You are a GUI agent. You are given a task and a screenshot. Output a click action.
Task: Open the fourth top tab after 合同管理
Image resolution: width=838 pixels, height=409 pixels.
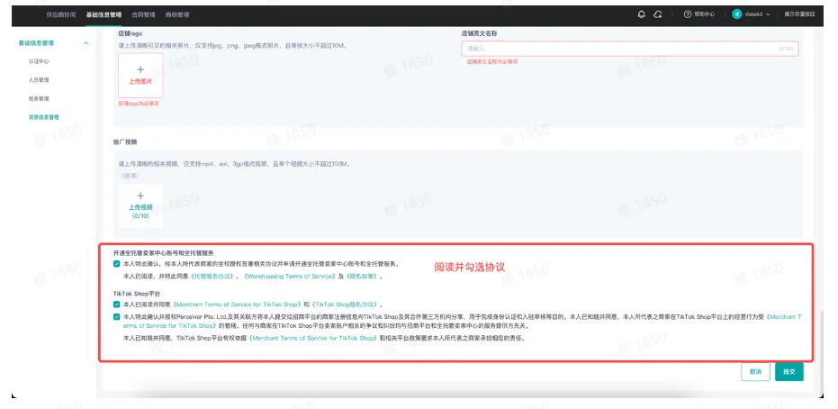177,15
